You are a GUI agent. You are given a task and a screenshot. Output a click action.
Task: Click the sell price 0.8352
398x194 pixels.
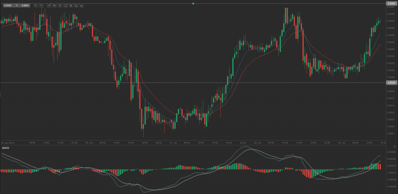pos(8,5)
